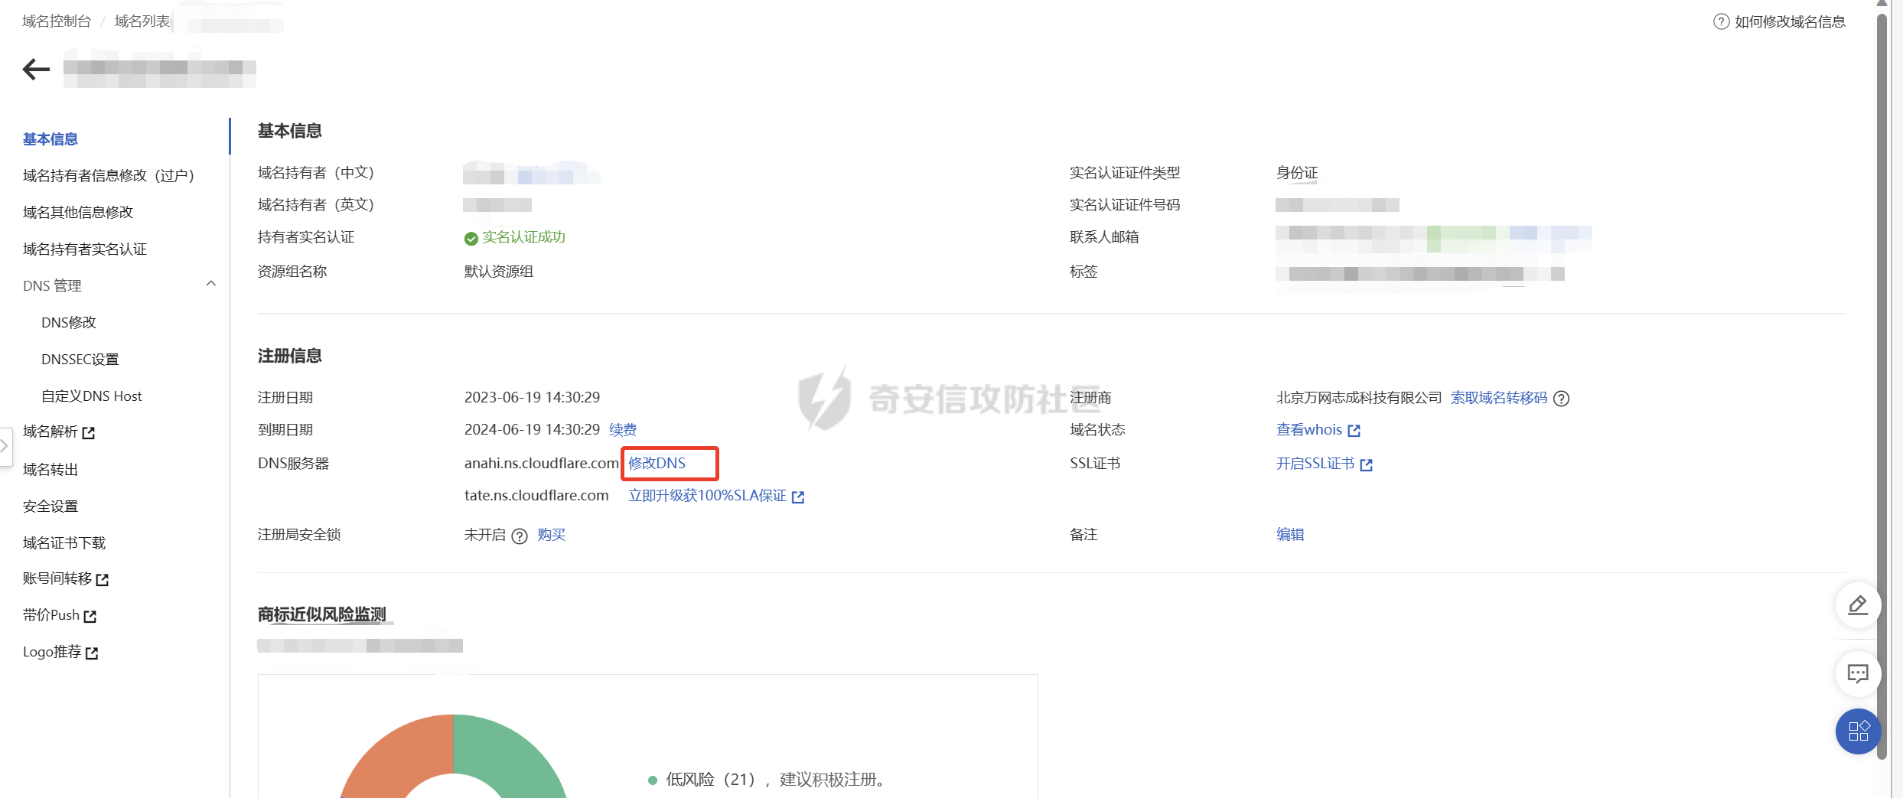Viewport: 1903px width, 798px height.
Task: Click the 商标近似风险监测 heading
Action: [322, 614]
